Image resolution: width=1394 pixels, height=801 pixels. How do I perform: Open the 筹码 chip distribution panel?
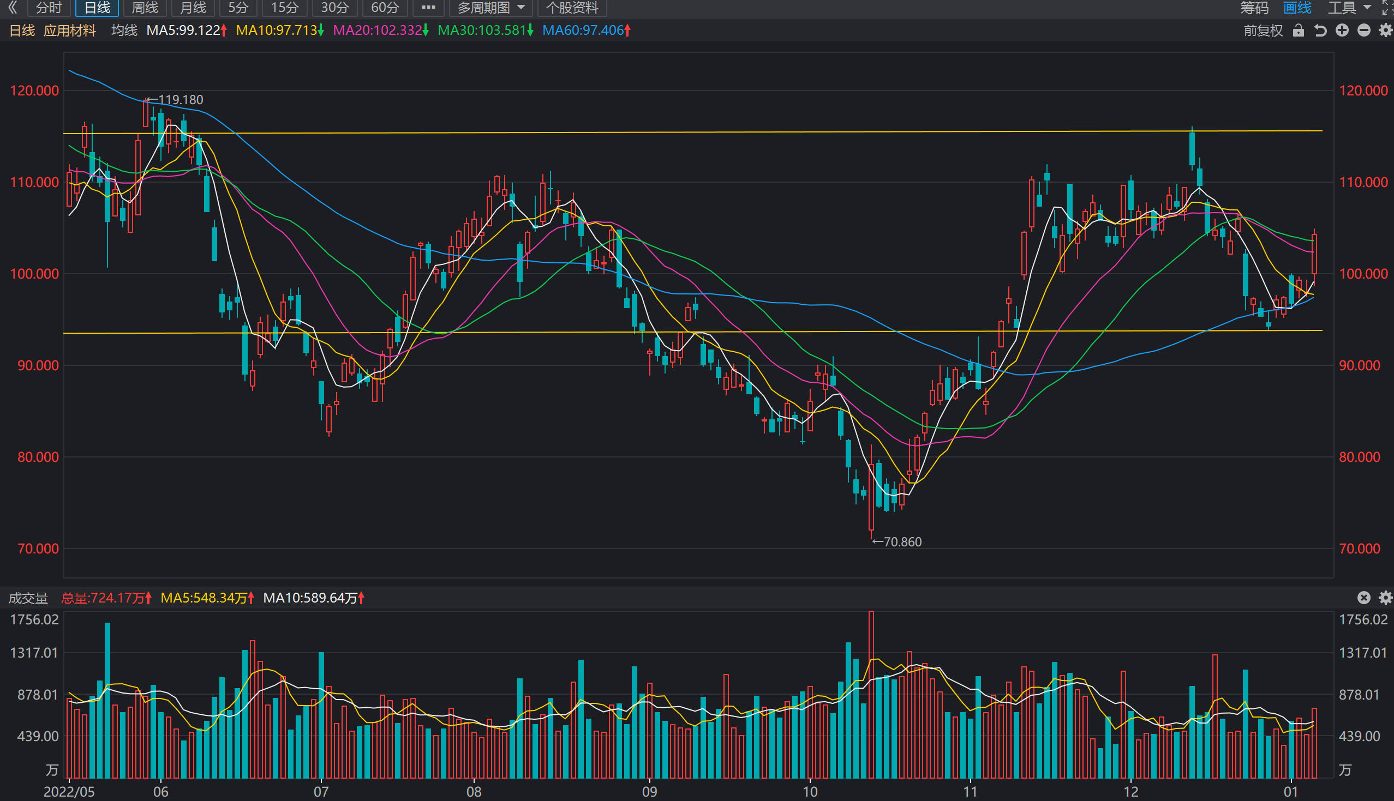click(1254, 8)
